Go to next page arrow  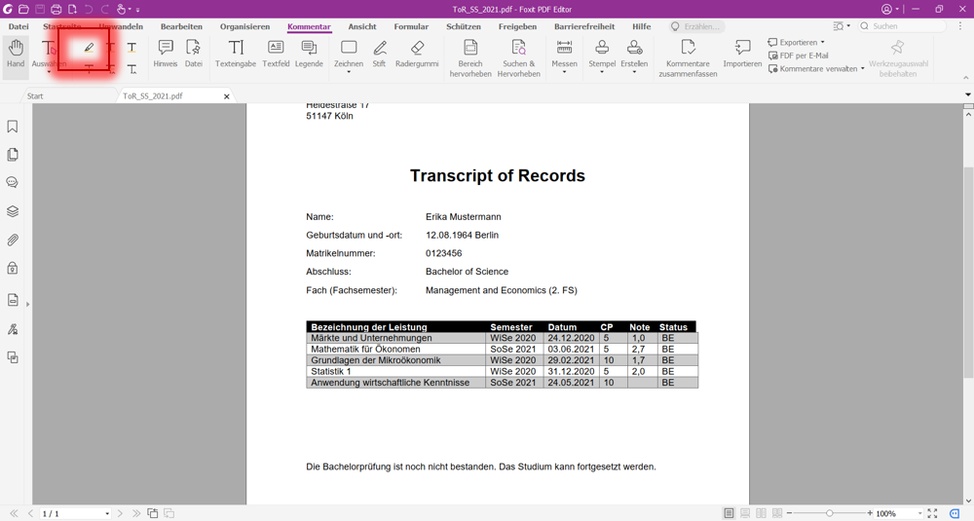(120, 513)
